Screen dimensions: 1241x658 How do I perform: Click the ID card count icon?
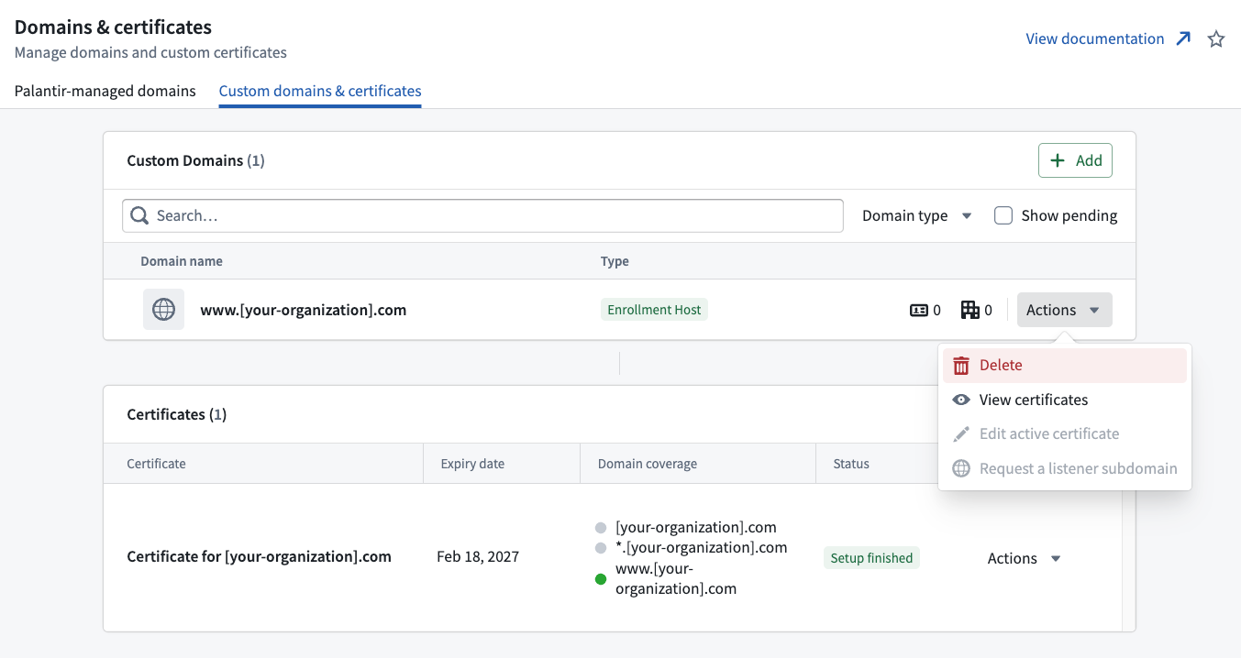(x=918, y=310)
